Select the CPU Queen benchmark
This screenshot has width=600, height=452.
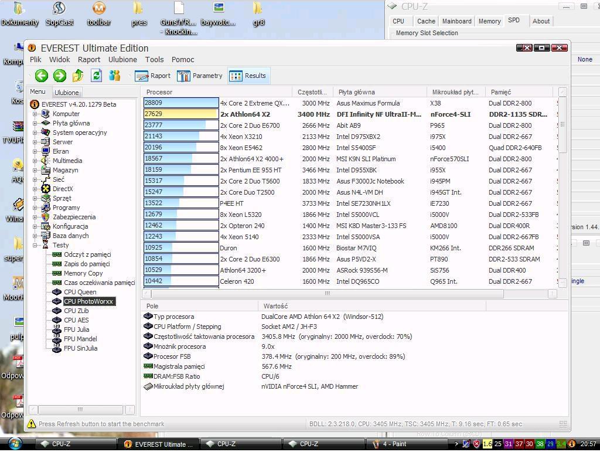[x=80, y=292]
